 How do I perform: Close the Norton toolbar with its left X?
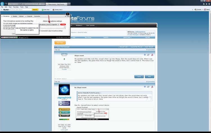coord(1,10)
